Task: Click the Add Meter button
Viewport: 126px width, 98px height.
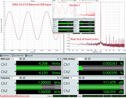Action: click(5, 56)
